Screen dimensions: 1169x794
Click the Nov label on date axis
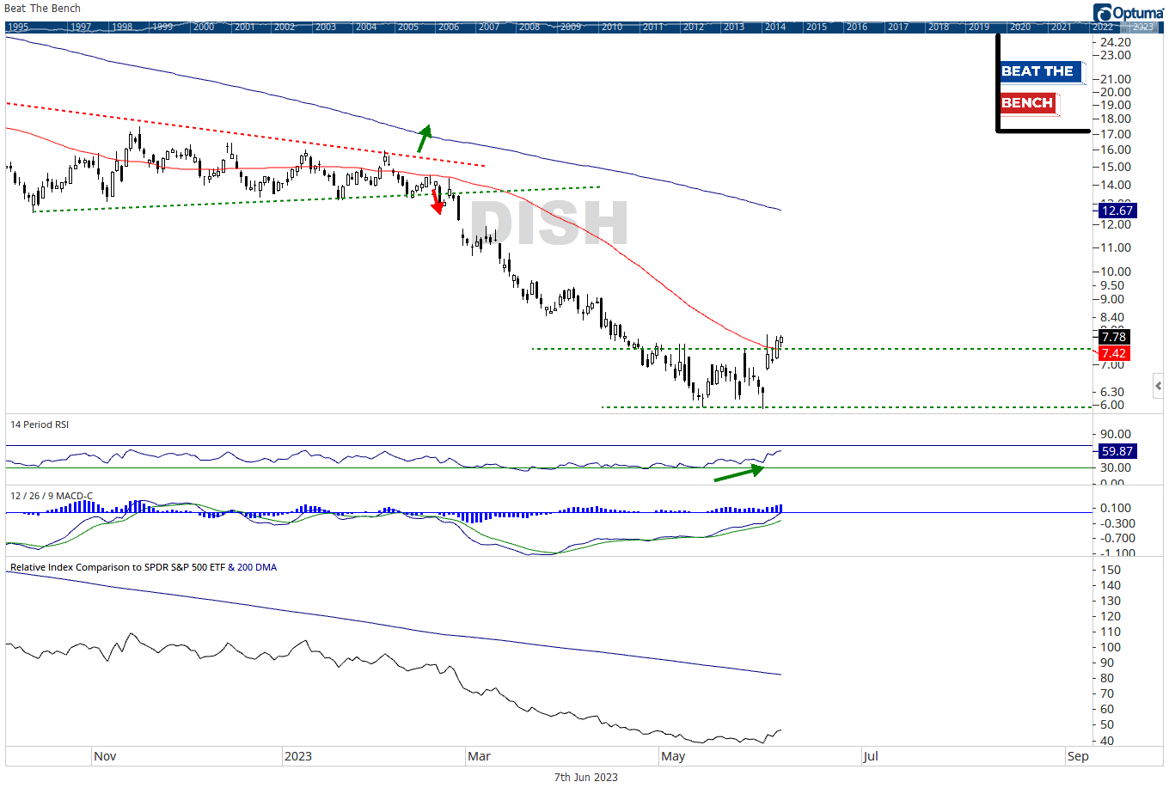pyautogui.click(x=105, y=756)
